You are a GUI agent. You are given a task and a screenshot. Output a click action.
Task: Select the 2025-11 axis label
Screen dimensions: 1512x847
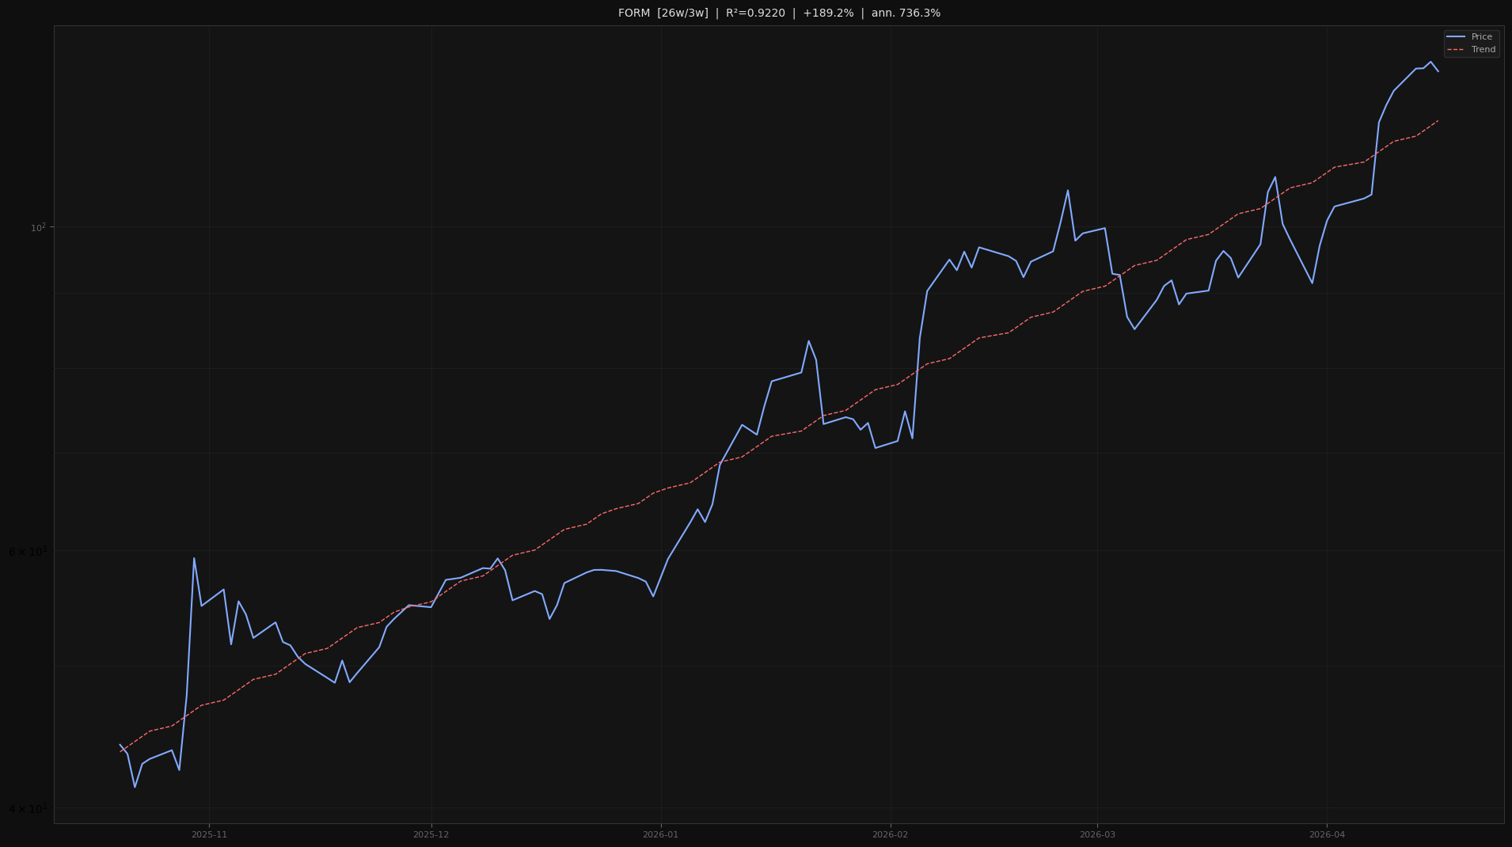pos(208,834)
